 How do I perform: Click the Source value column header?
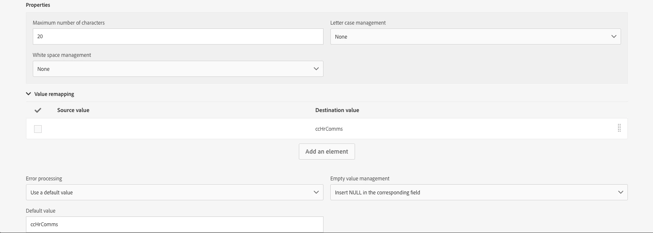click(73, 110)
